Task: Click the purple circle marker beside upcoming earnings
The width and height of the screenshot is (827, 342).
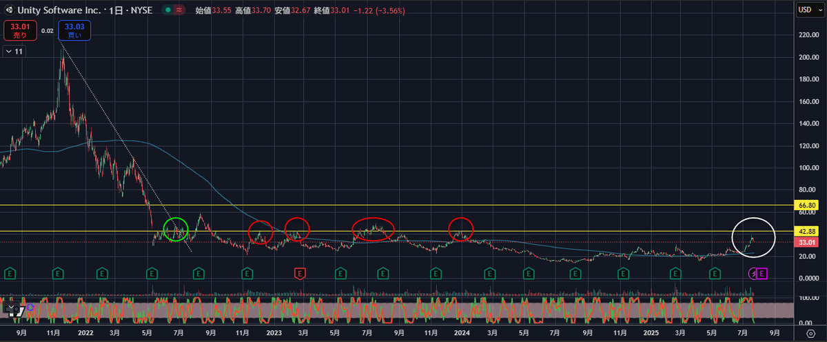Action: [x=753, y=274]
